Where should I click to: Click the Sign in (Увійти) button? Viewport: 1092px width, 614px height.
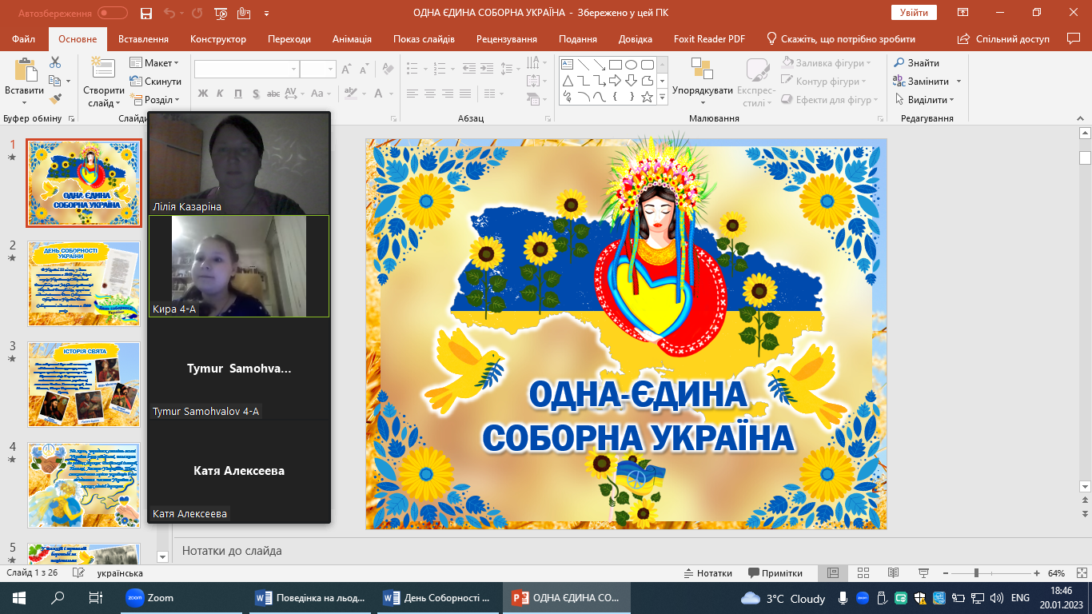point(914,13)
